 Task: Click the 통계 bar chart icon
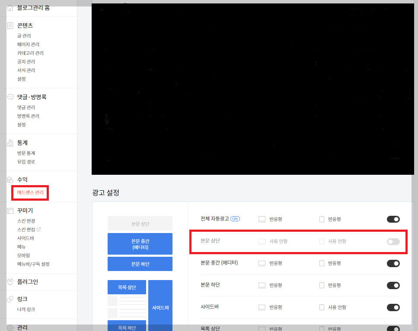(10, 143)
